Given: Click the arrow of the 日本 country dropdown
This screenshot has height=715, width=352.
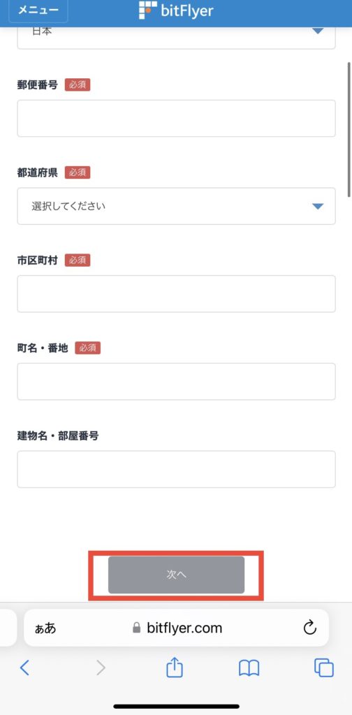Looking at the screenshot, I should point(318,31).
